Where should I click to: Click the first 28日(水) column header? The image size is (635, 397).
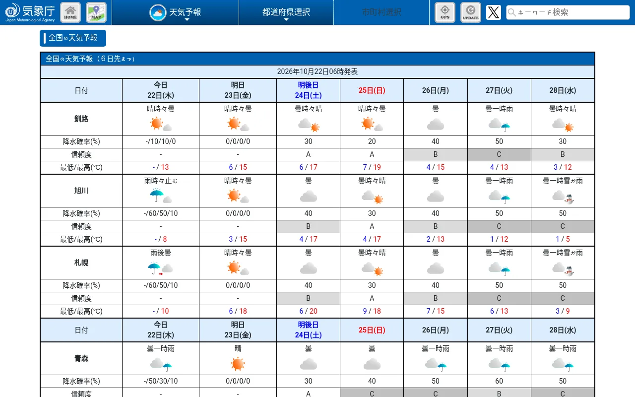[563, 90]
